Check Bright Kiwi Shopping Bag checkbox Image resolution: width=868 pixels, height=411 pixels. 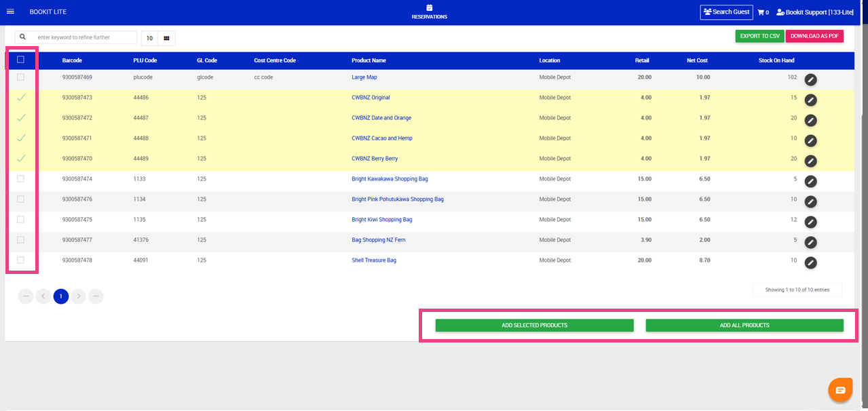click(20, 220)
